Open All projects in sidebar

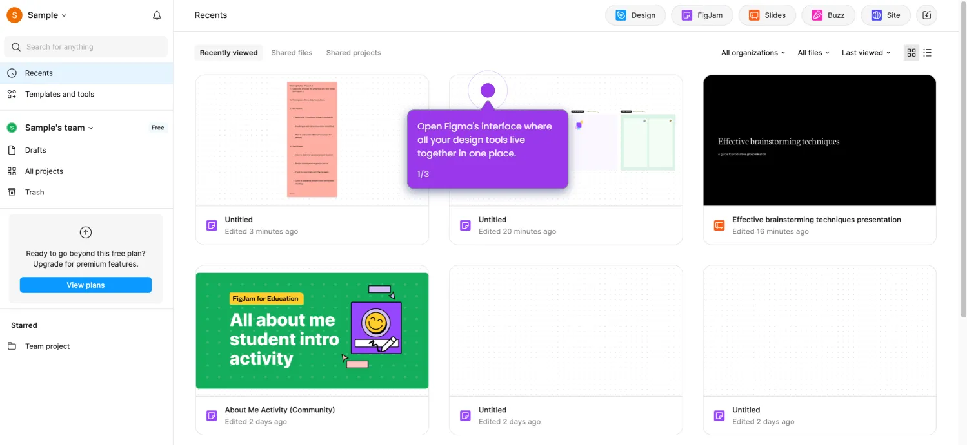click(86, 171)
